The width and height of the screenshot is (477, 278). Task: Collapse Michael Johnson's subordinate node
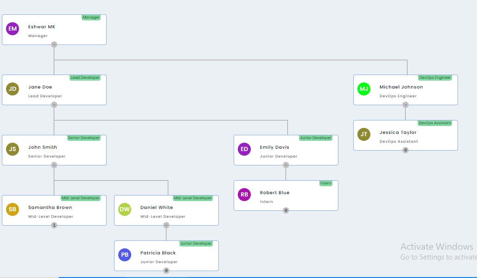(406, 105)
